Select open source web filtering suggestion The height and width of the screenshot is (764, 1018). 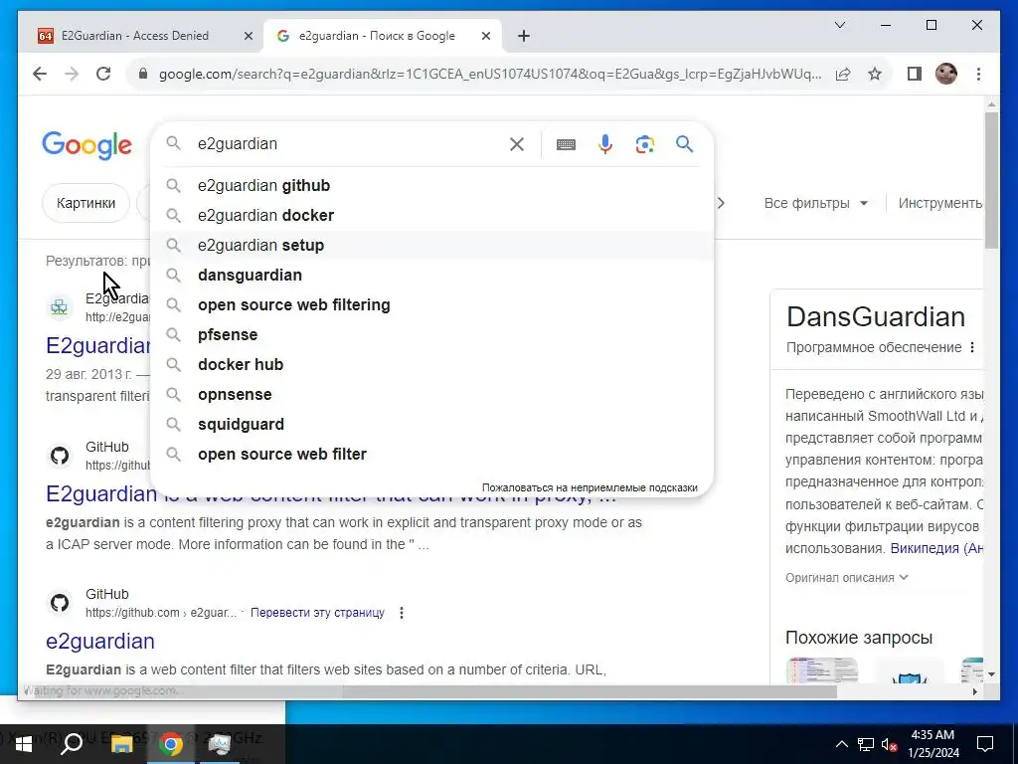click(x=431, y=305)
